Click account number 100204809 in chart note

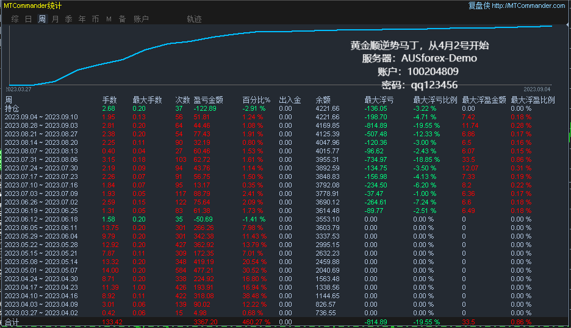pyautogui.click(x=433, y=72)
